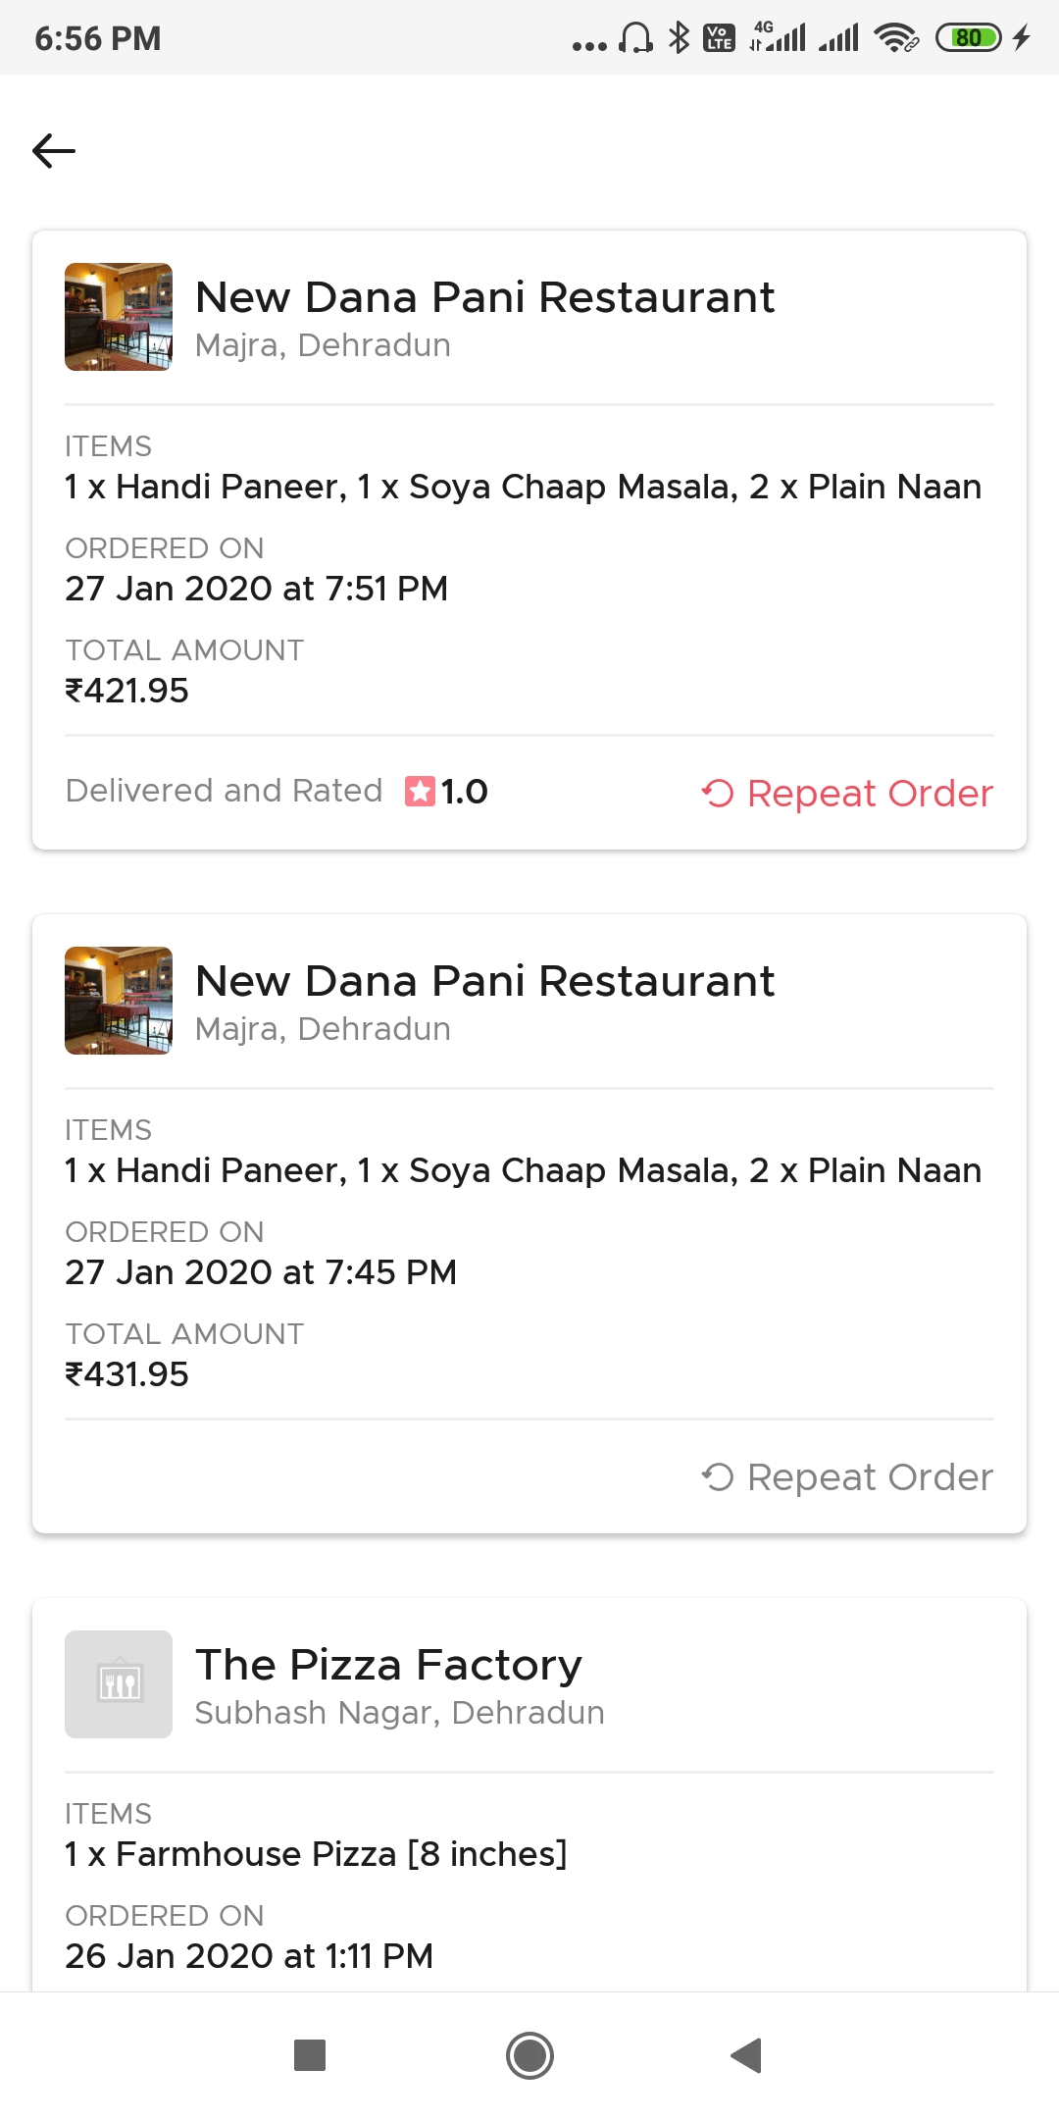The height and width of the screenshot is (2119, 1059).
Task: Tap the back arrow at top left
Action: (54, 151)
